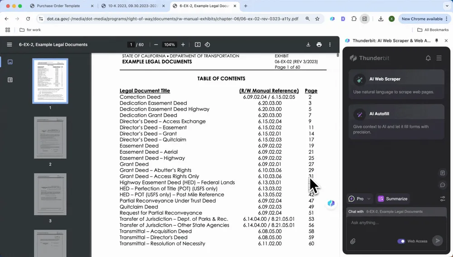Open the Pro model dropdown

[x=359, y=199]
